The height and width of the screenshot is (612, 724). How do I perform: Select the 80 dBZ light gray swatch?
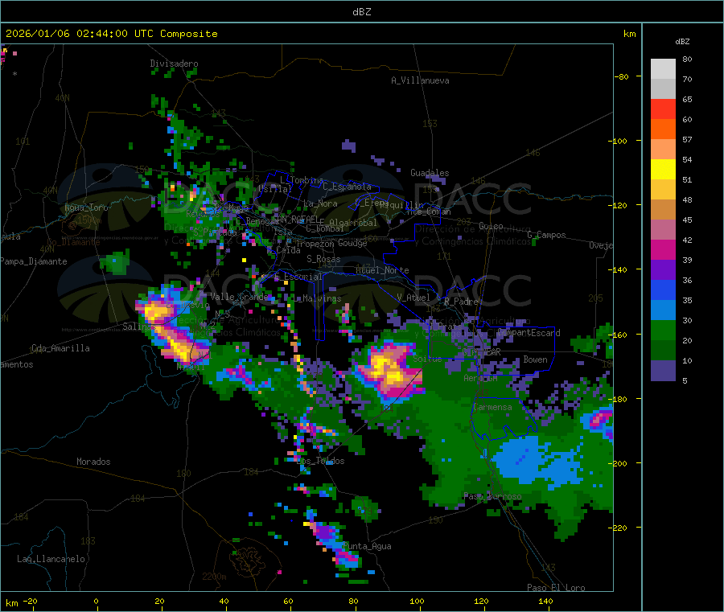click(x=663, y=69)
